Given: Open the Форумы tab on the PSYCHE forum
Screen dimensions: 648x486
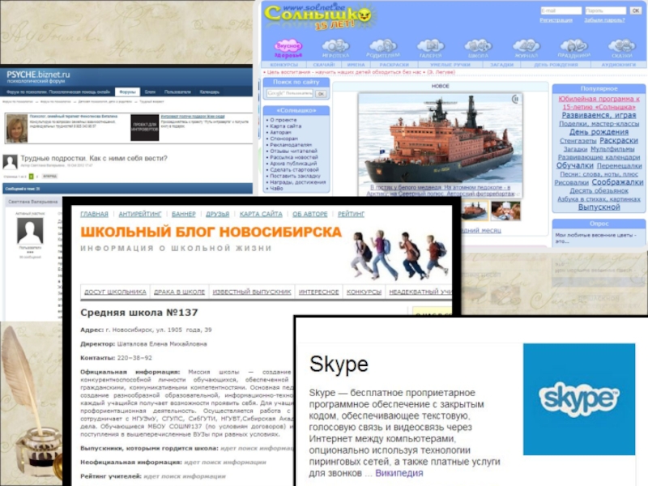Looking at the screenshot, I should [x=127, y=92].
